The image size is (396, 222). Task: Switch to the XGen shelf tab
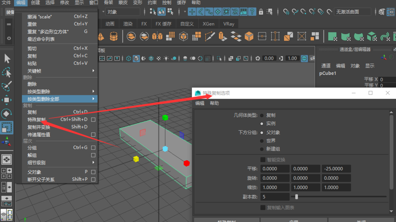(x=208, y=24)
